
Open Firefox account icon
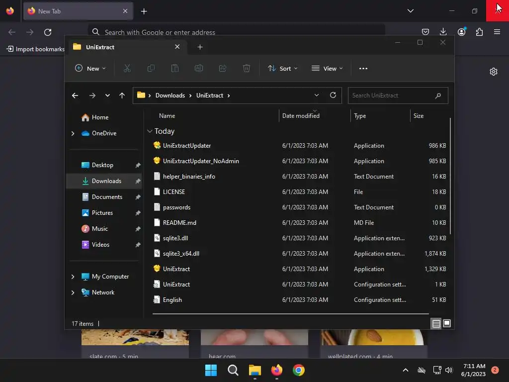tap(461, 32)
